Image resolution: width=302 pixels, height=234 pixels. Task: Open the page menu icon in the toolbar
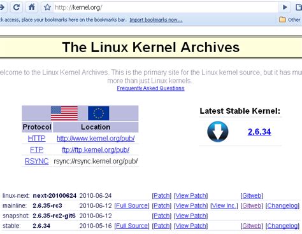(298, 8)
